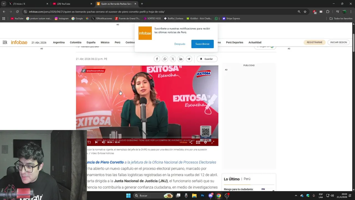The height and width of the screenshot is (200, 355).
Task: Open YouTube bookmark
Action: [x=17, y=18]
